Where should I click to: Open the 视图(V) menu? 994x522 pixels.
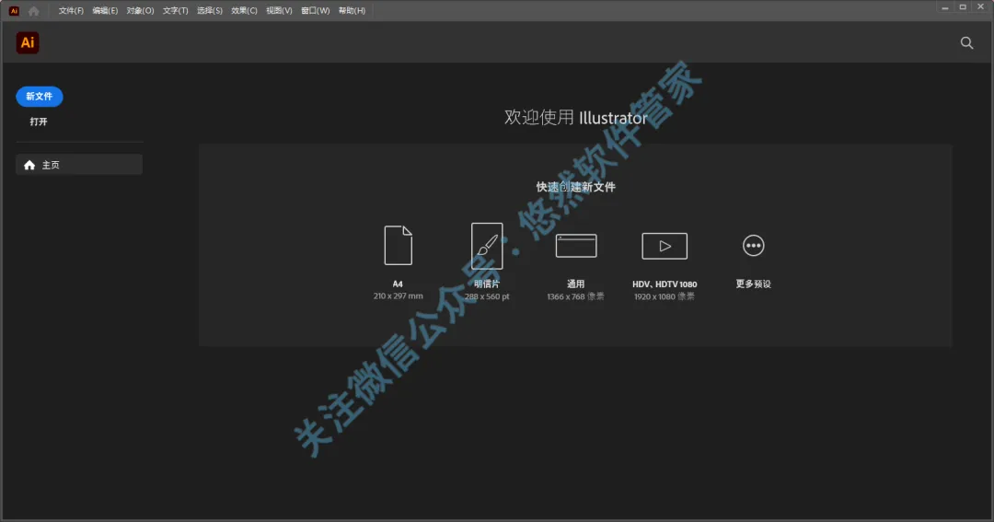tap(279, 11)
